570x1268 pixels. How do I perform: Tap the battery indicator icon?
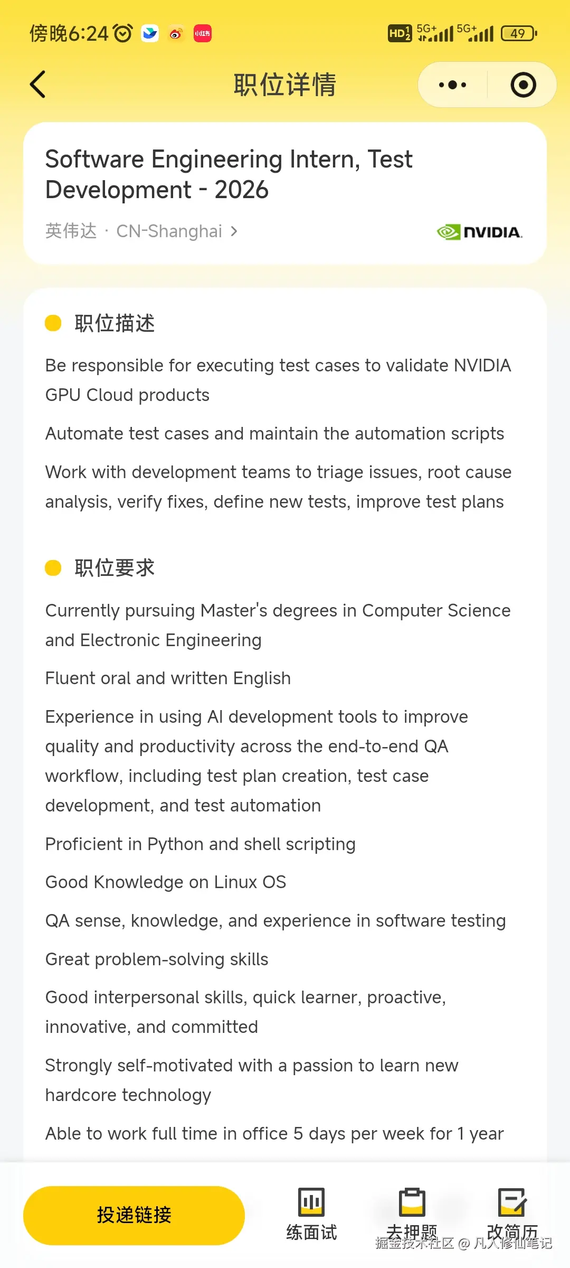point(519,34)
